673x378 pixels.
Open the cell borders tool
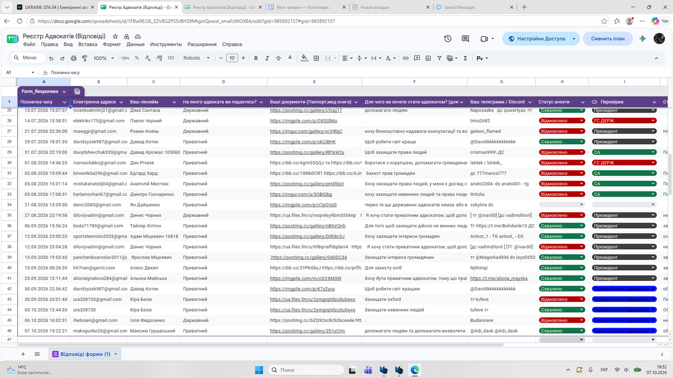click(x=316, y=58)
